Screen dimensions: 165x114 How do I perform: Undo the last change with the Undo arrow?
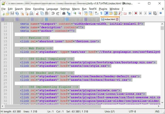click(x=53, y=13)
